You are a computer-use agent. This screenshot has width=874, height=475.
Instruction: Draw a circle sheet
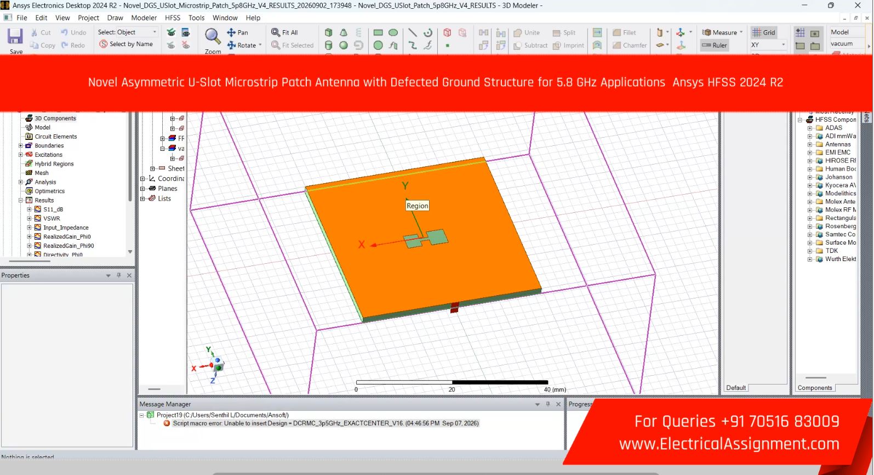tap(378, 45)
